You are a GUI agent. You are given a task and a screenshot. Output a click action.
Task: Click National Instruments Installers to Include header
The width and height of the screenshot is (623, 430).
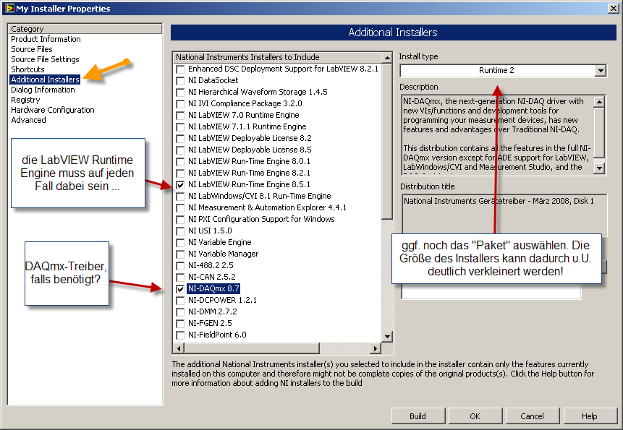pyautogui.click(x=278, y=58)
